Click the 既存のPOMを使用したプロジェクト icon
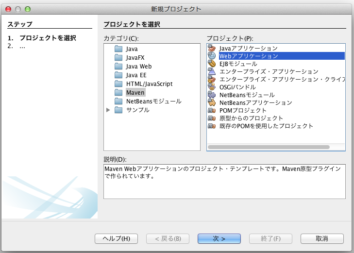 tap(211, 126)
